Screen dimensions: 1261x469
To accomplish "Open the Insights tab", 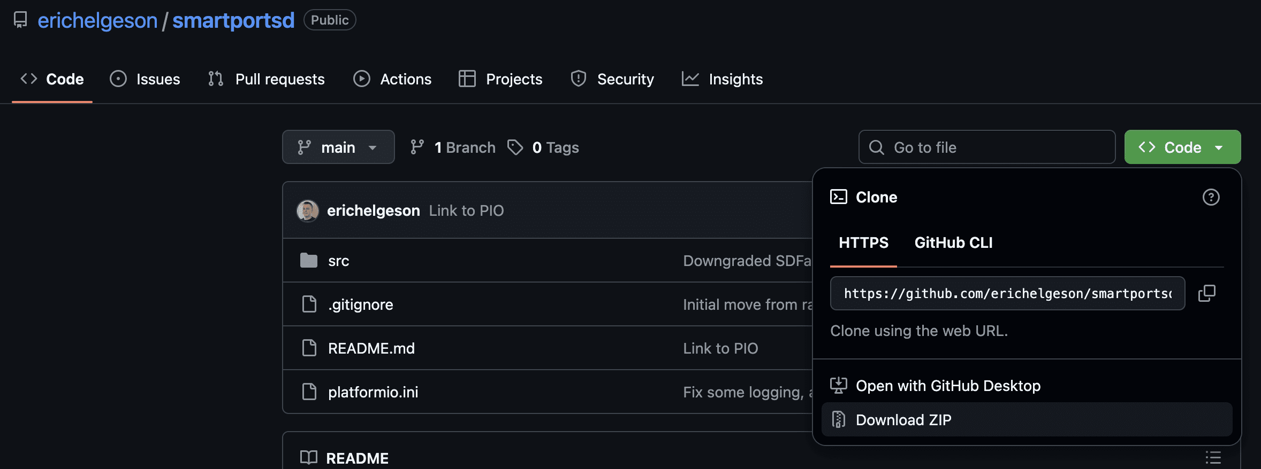I will [x=722, y=79].
